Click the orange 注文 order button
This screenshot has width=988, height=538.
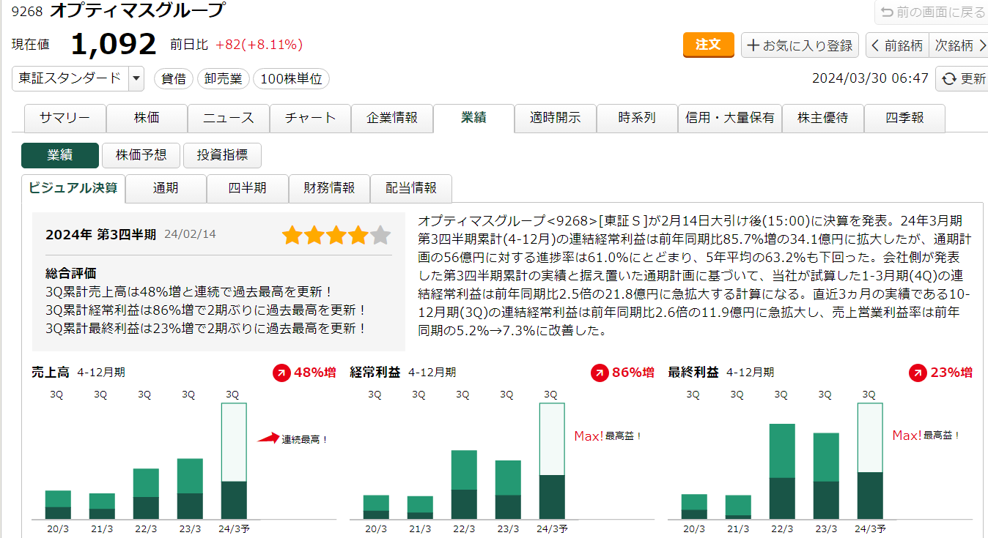(708, 45)
